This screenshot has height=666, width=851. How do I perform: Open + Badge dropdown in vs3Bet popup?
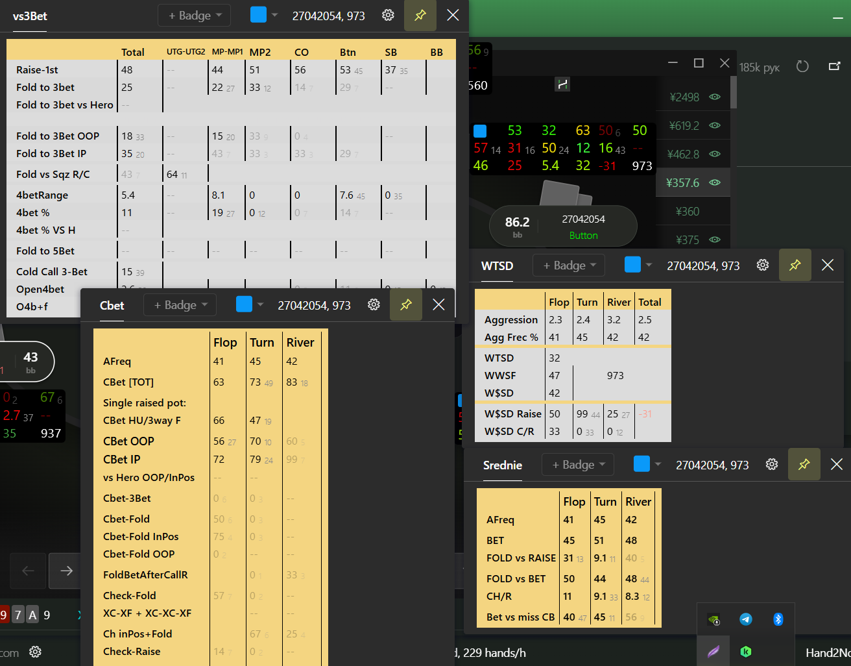(x=195, y=16)
